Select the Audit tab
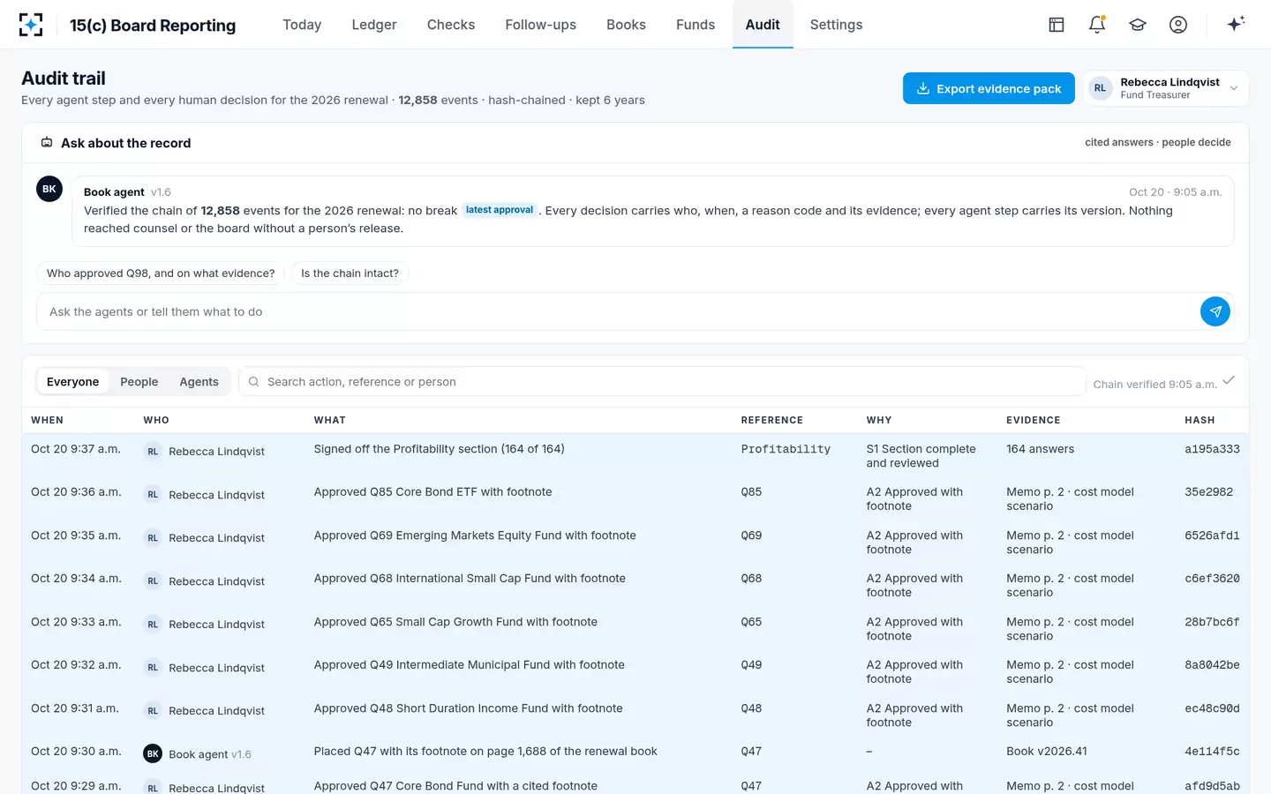The width and height of the screenshot is (1271, 794). (x=763, y=25)
